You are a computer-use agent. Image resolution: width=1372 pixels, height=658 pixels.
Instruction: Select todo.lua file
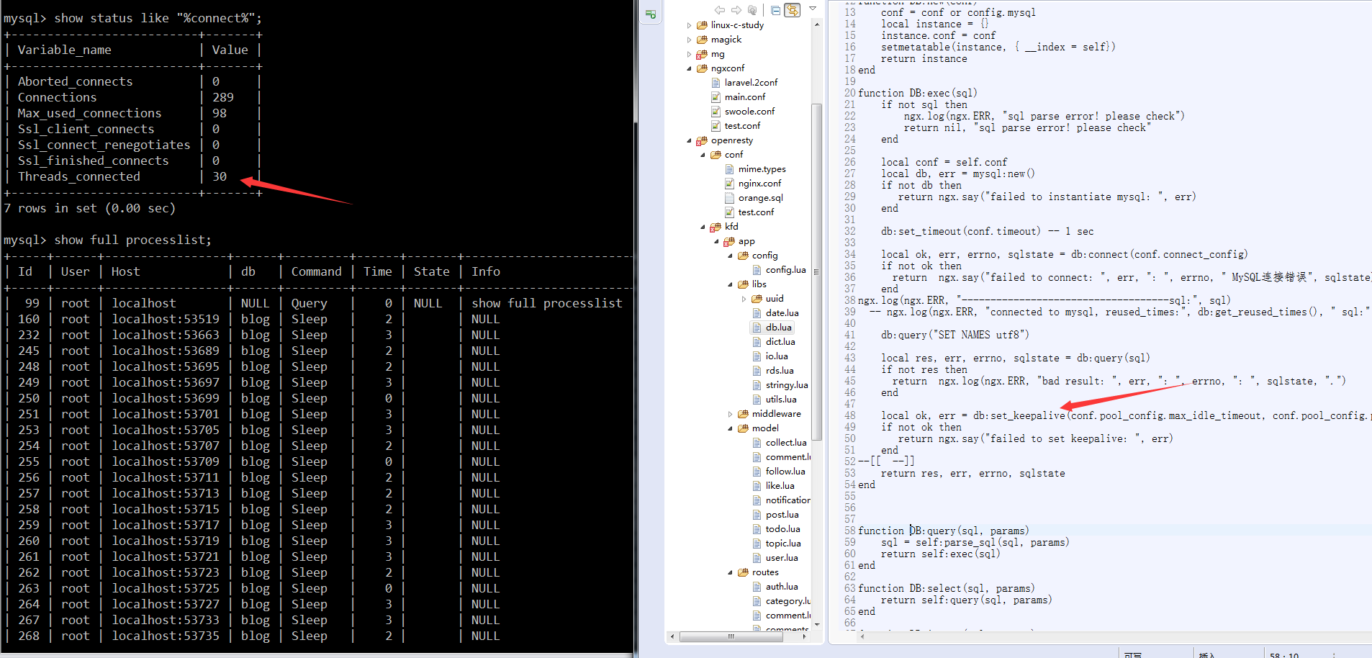782,529
